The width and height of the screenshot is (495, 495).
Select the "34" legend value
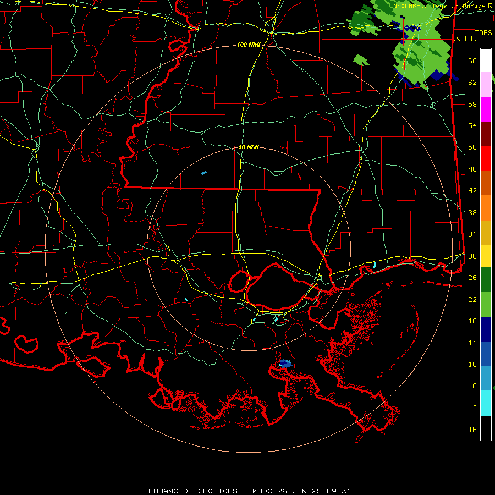click(x=472, y=234)
